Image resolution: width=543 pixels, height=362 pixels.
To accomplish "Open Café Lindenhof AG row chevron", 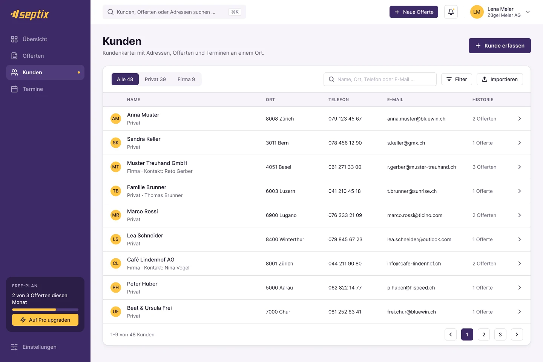I will (520, 263).
